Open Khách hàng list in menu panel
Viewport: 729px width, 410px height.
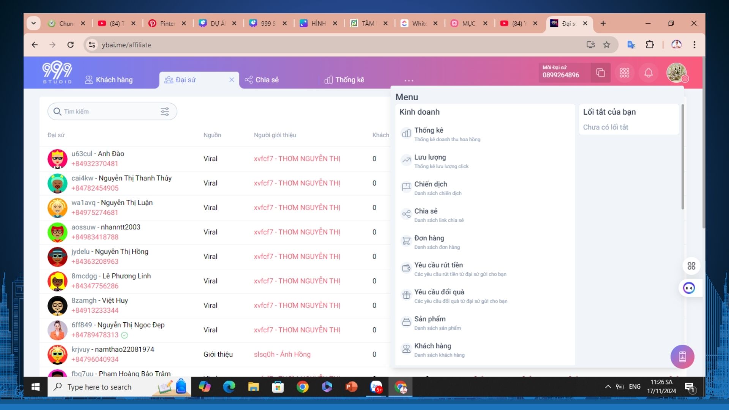(434, 350)
